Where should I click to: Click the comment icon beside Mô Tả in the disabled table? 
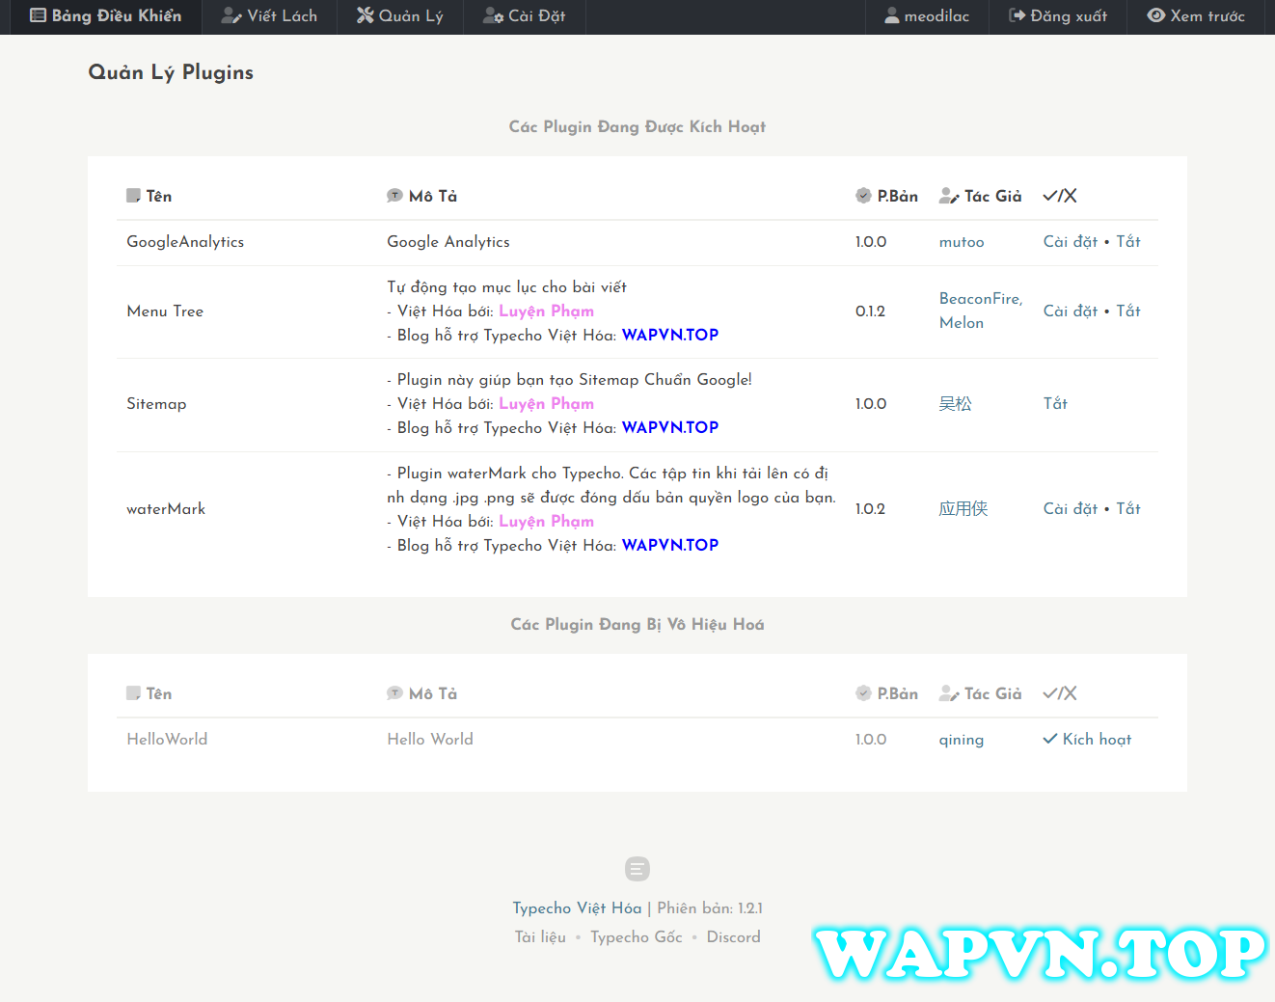tap(394, 693)
